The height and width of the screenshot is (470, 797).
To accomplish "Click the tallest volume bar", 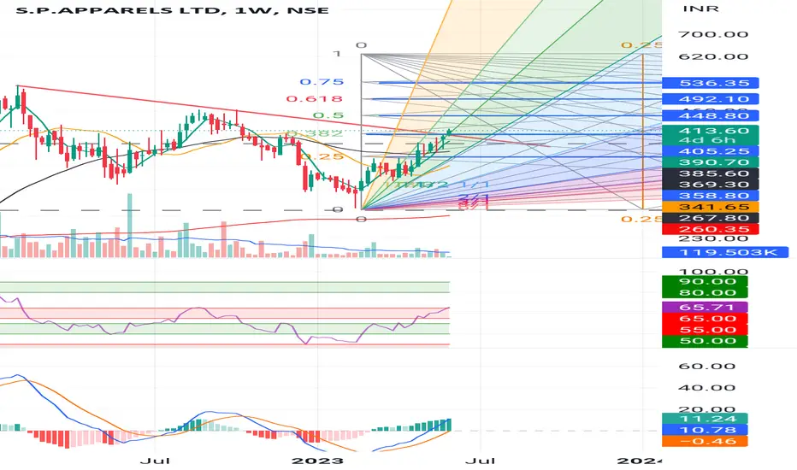I will (x=130, y=226).
